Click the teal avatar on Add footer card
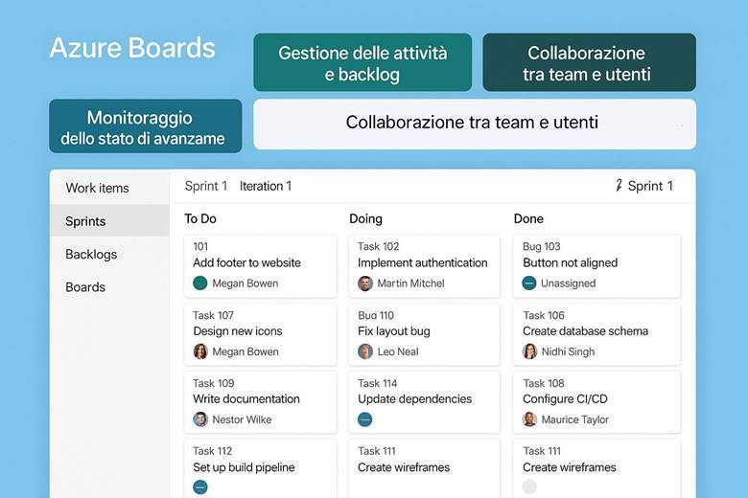748x498 pixels. pyautogui.click(x=200, y=283)
